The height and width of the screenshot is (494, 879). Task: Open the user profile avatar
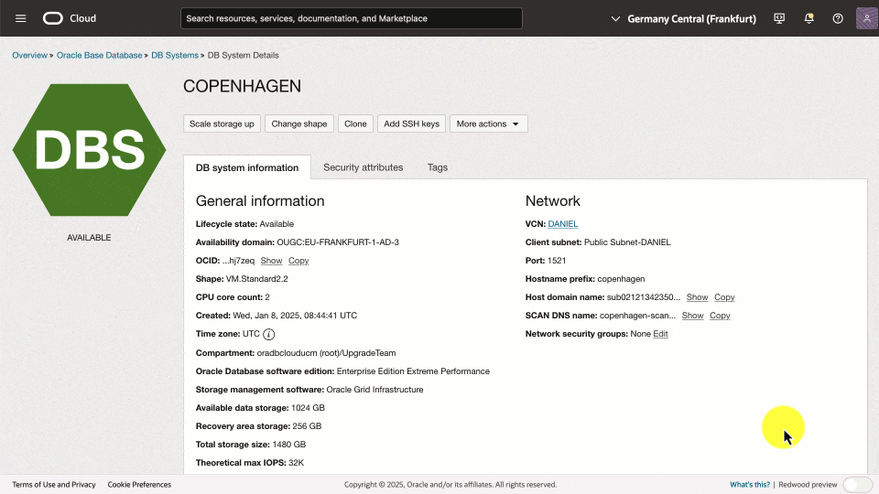[866, 18]
